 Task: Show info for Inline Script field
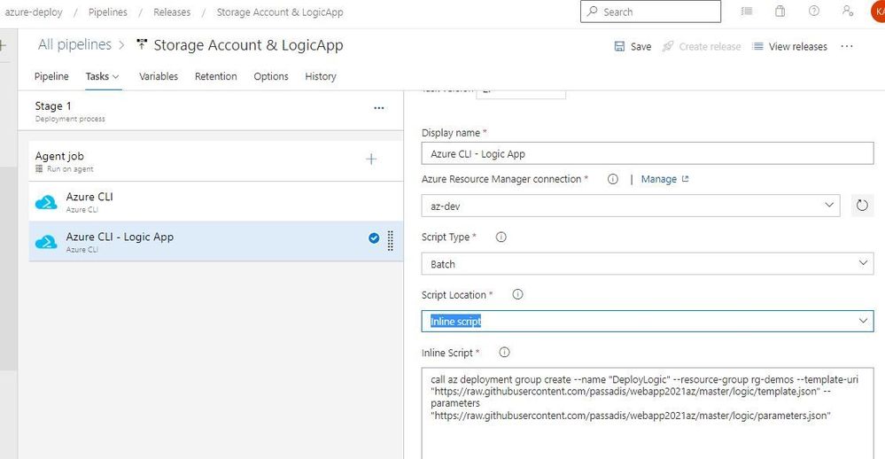504,353
